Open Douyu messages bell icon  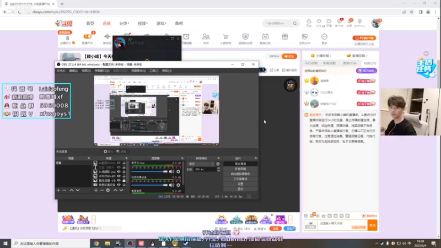pyautogui.click(x=349, y=21)
